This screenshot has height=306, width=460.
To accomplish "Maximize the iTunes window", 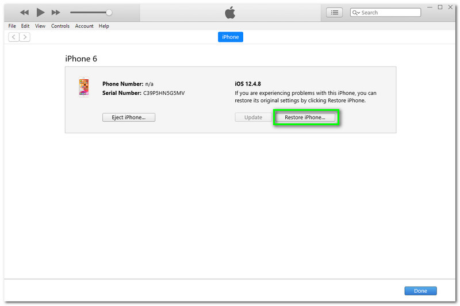I will (440, 7).
